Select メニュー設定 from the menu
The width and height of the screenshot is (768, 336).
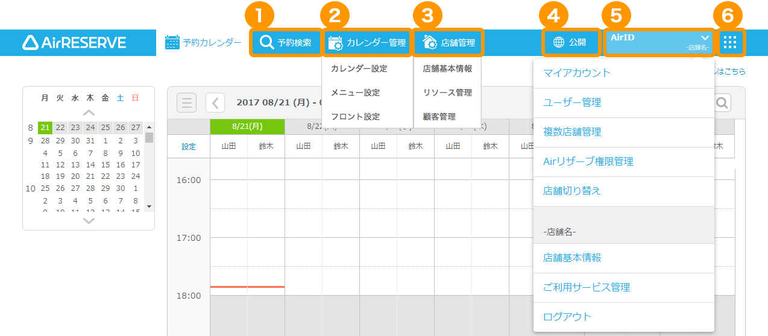(355, 93)
